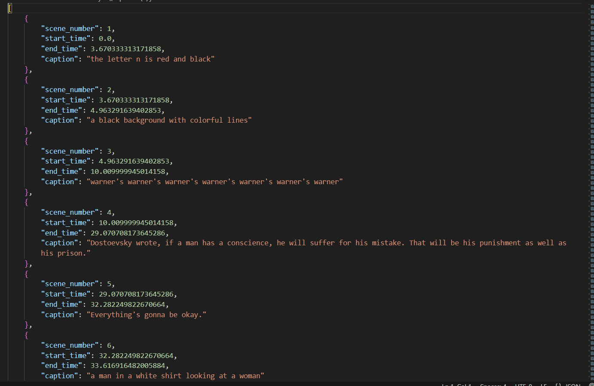594x386 pixels.
Task: Click caption "a black background with colorful lines"
Action: point(169,120)
